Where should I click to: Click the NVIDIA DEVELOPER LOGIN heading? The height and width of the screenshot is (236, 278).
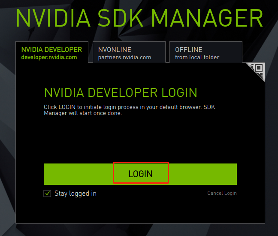tap(121, 92)
